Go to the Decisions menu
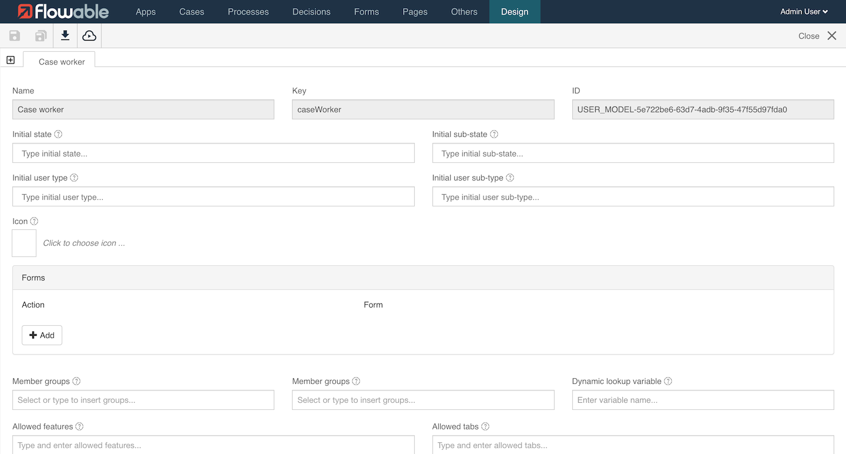The width and height of the screenshot is (846, 454). tap(311, 12)
